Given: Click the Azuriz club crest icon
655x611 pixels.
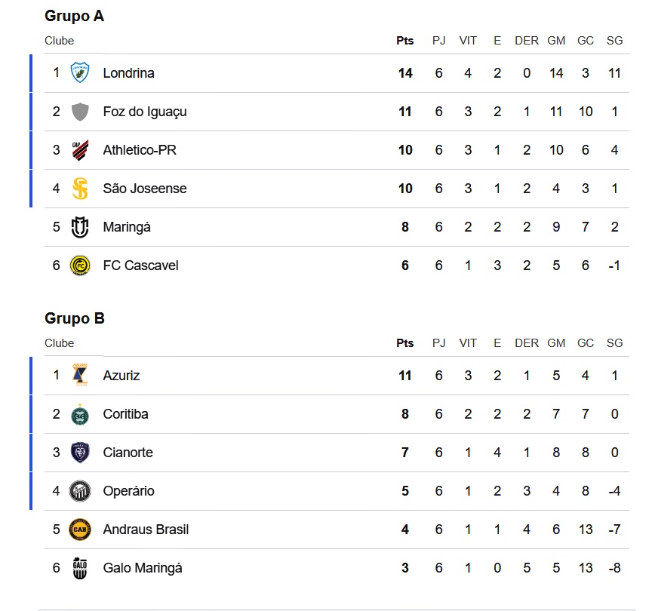Looking at the screenshot, I should [x=80, y=376].
